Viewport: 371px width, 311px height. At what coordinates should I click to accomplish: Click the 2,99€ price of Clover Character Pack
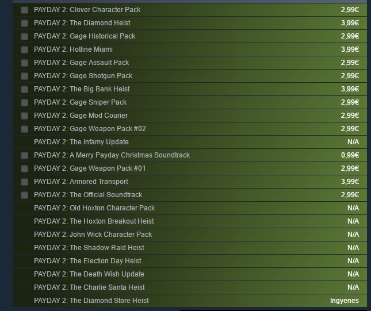point(350,10)
